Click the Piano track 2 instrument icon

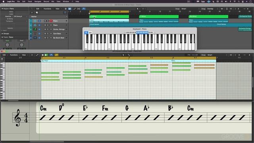35,25
